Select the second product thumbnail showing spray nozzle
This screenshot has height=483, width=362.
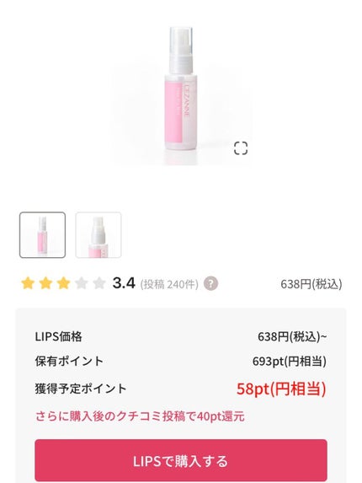coord(98,234)
